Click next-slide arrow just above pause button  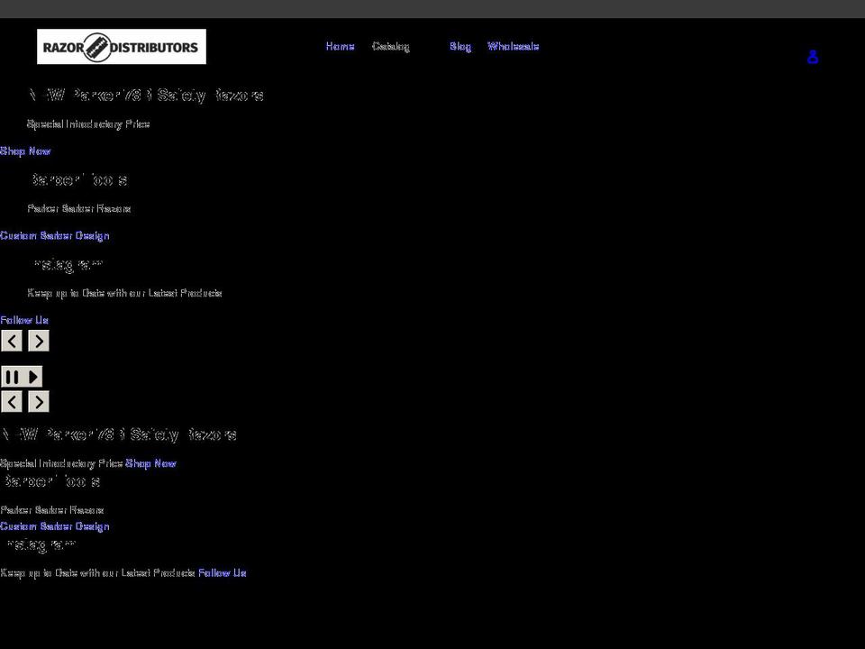pos(39,341)
